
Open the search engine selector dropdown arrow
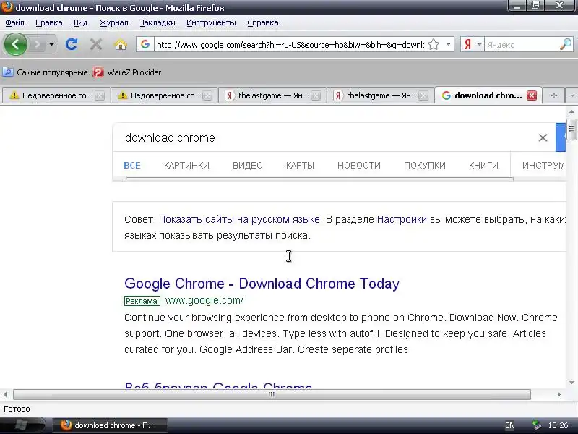coord(479,45)
